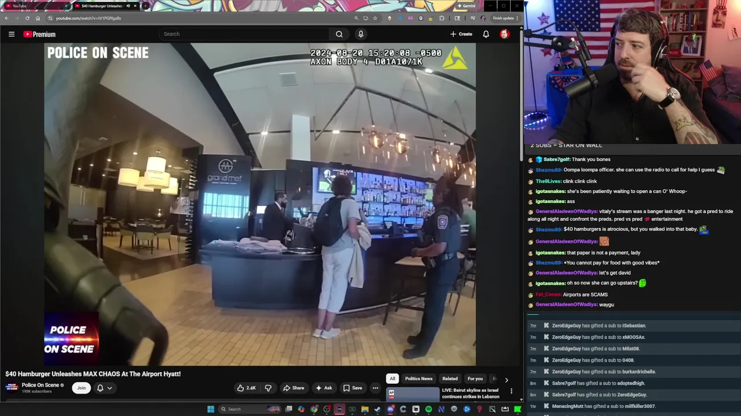Viewport: 741px width, 416px height.
Task: Select the Related filter chip
Action: [x=450, y=378]
